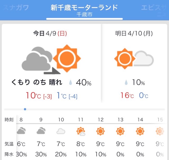Click the blue dot on the timeline slider
The width and height of the screenshot is (169, 160).
(x=25, y=109)
